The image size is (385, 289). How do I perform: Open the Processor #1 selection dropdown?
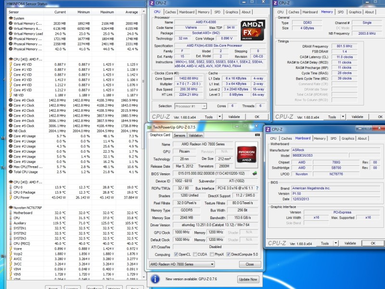tap(191, 106)
